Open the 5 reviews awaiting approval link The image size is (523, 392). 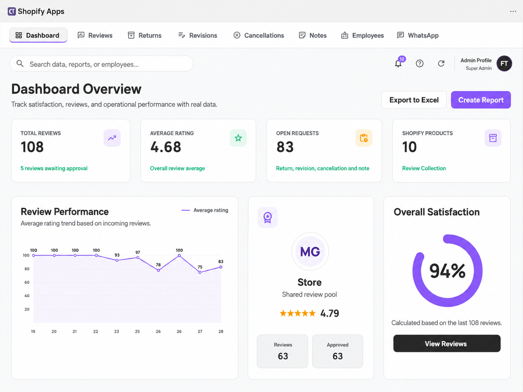tap(54, 168)
